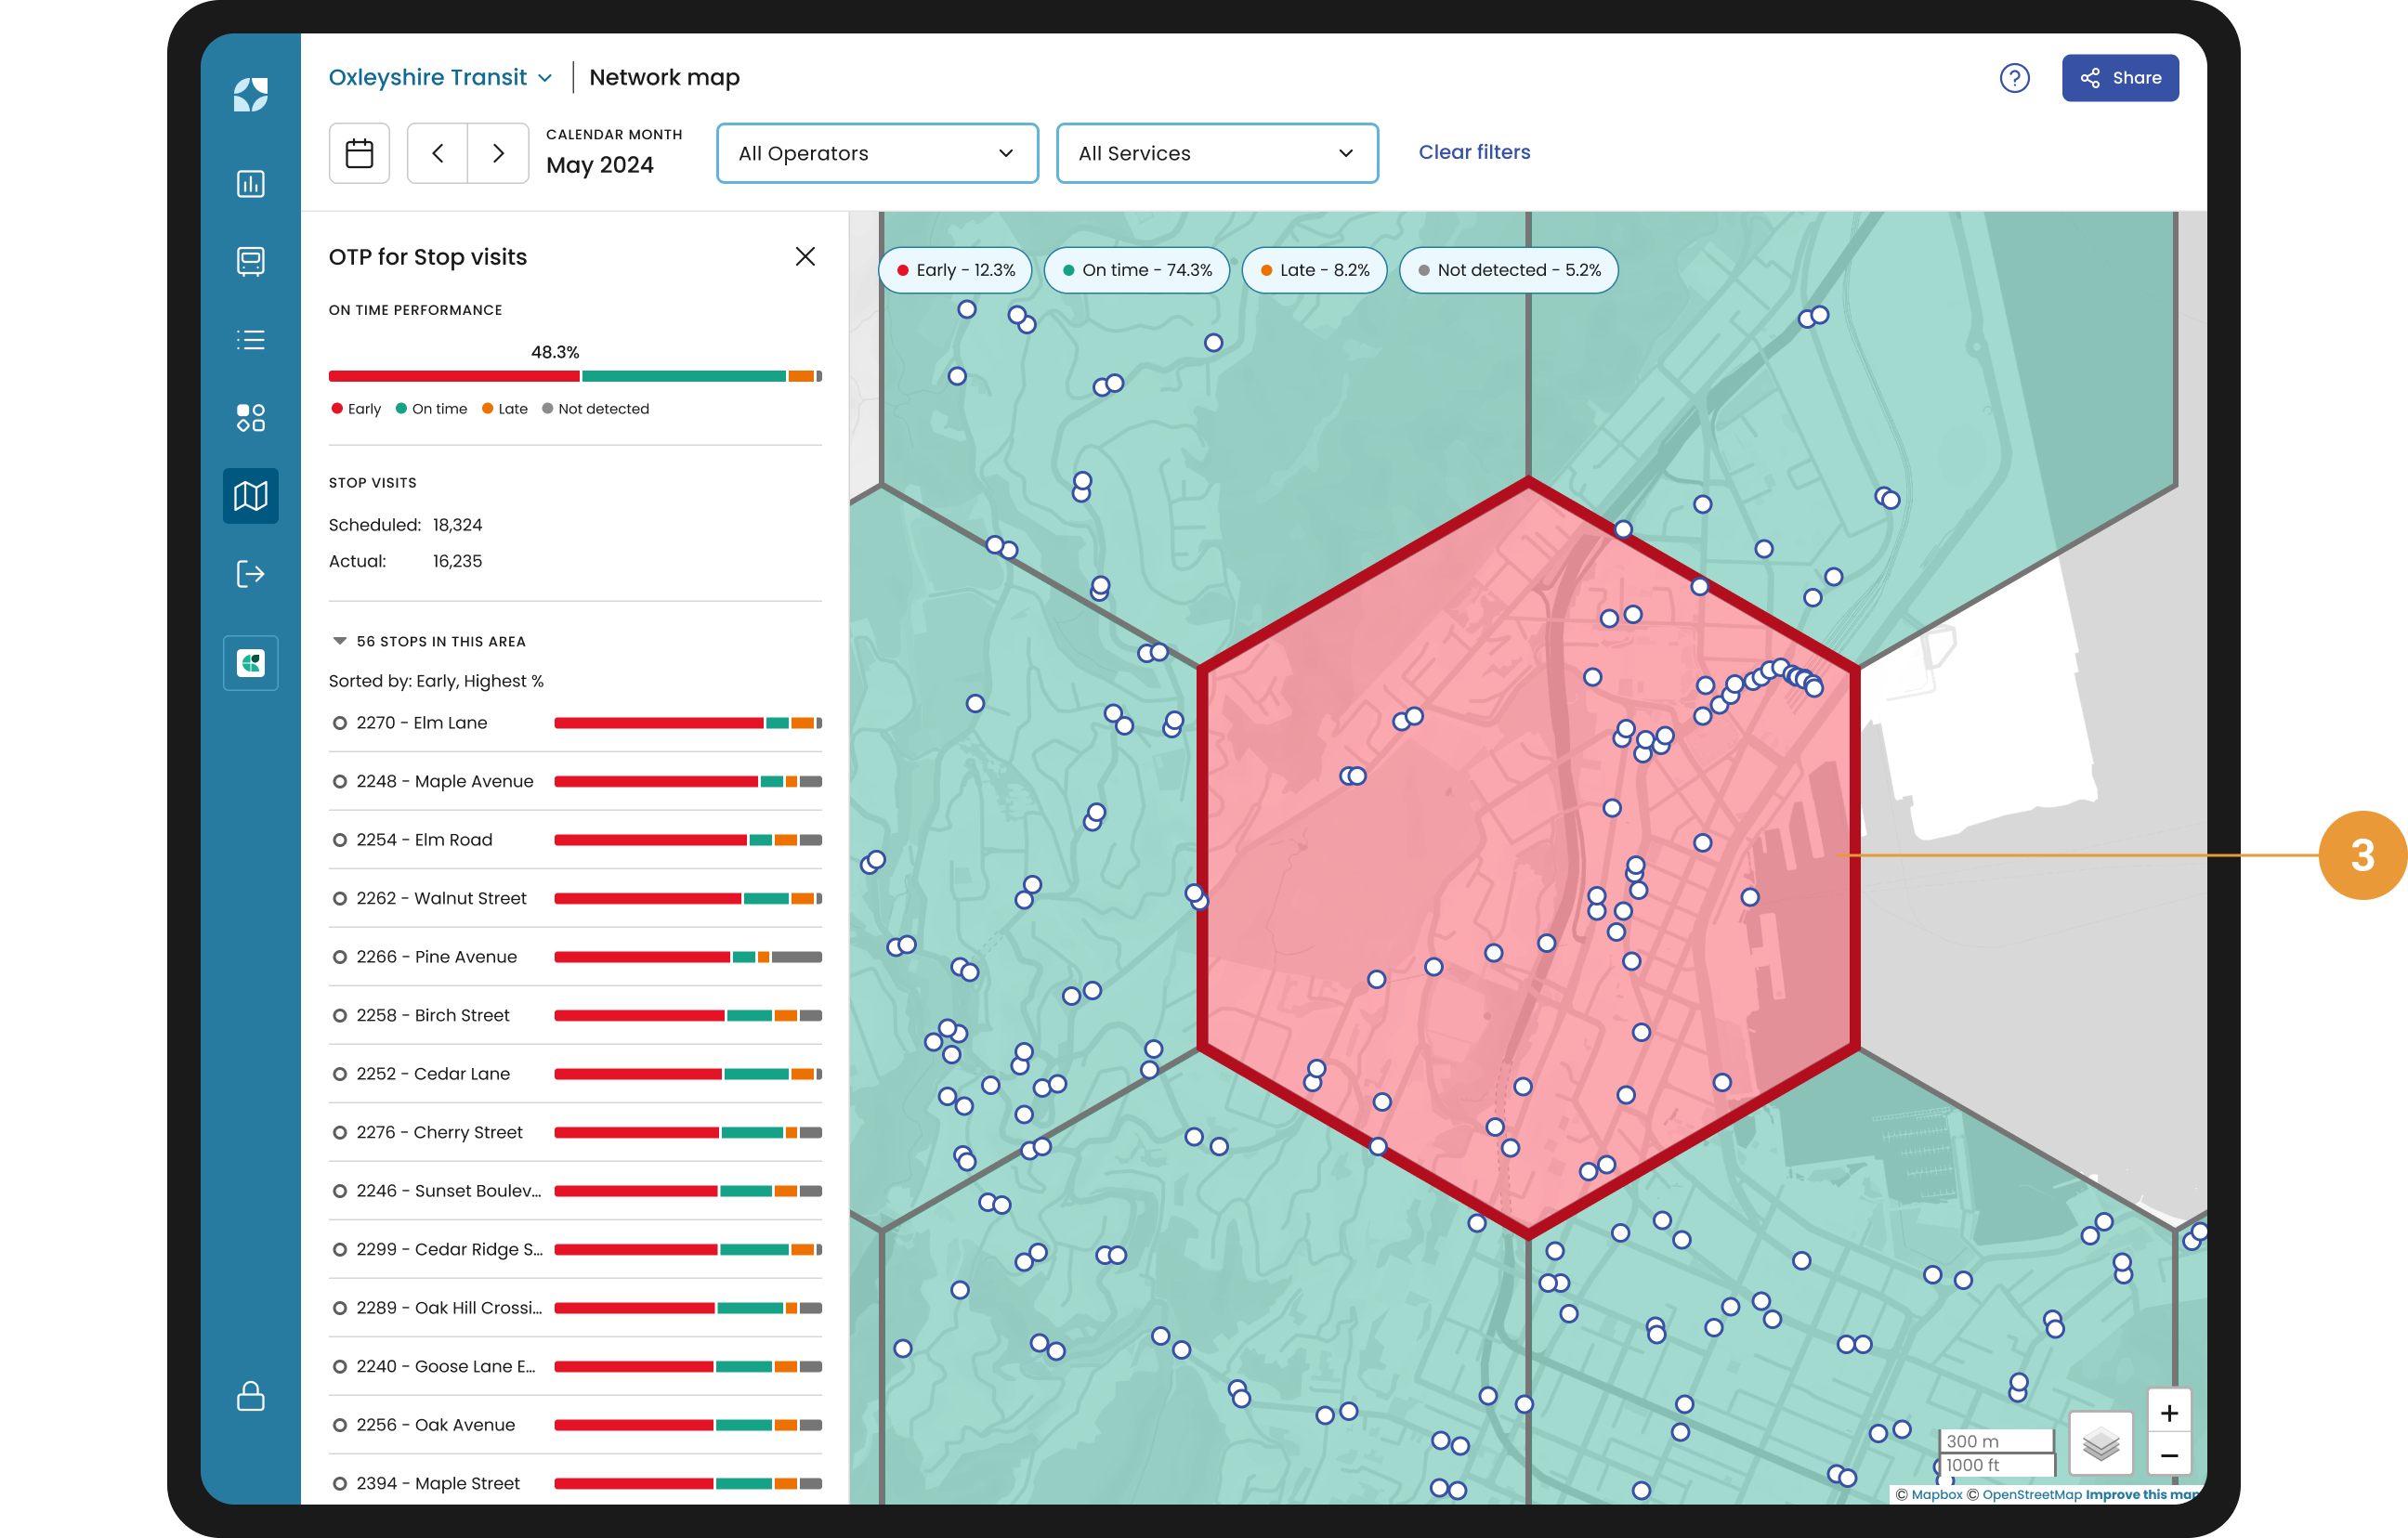Image resolution: width=2408 pixels, height=1538 pixels.
Task: Click the 2240 - Goose Lane row
Action: click(575, 1366)
